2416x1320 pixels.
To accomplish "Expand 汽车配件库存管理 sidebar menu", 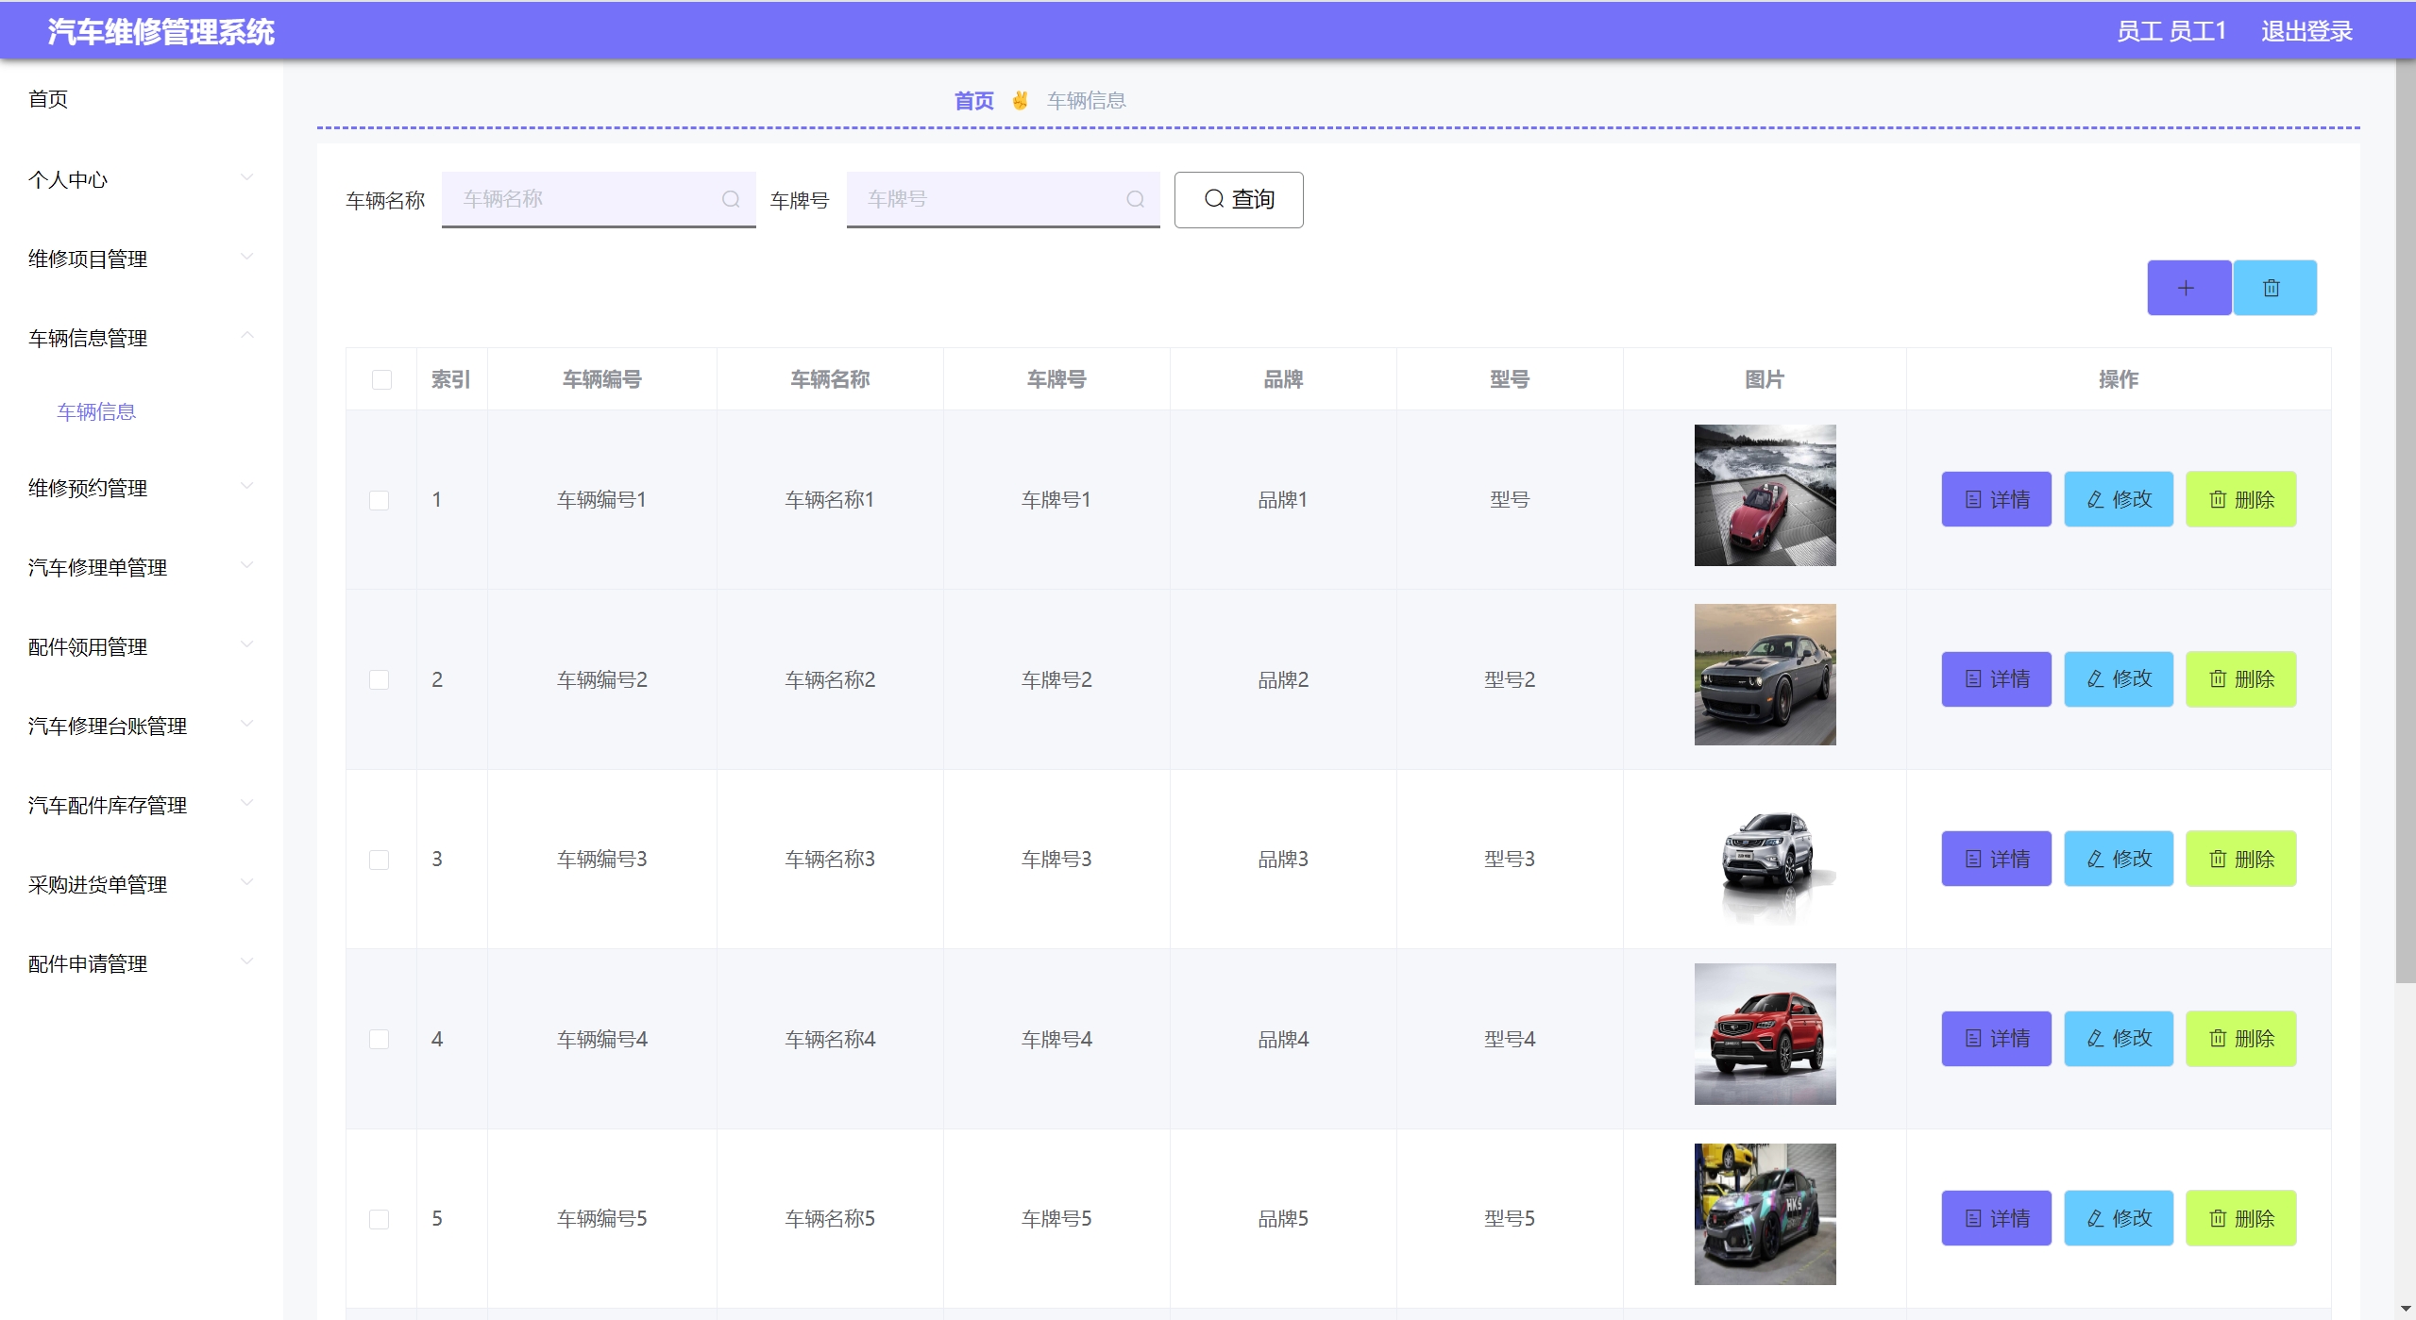I will [x=142, y=805].
